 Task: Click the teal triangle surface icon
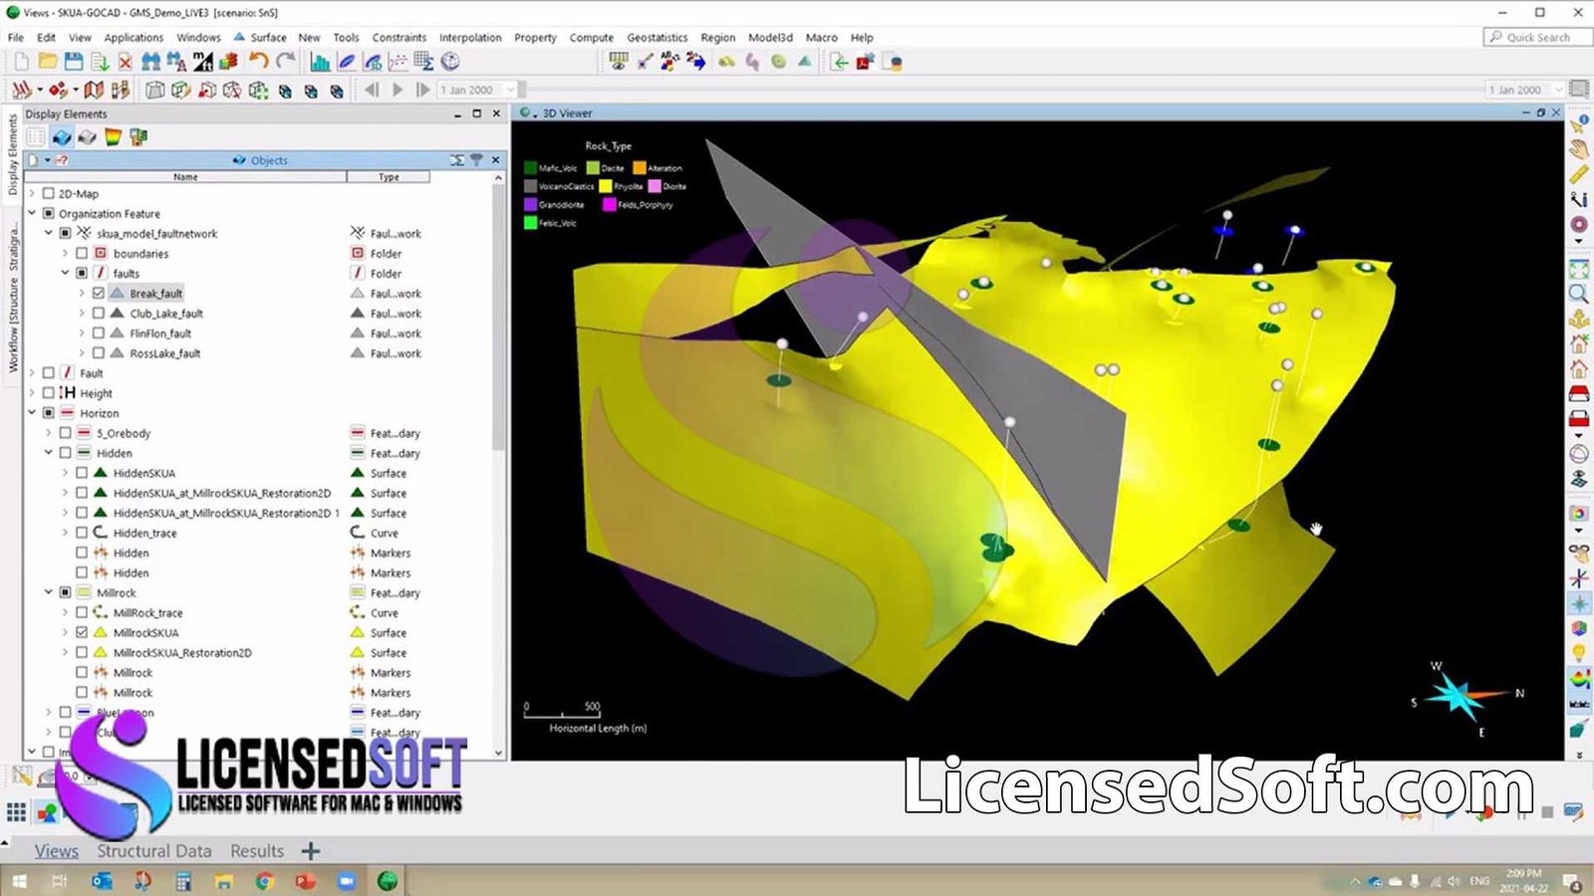click(804, 62)
